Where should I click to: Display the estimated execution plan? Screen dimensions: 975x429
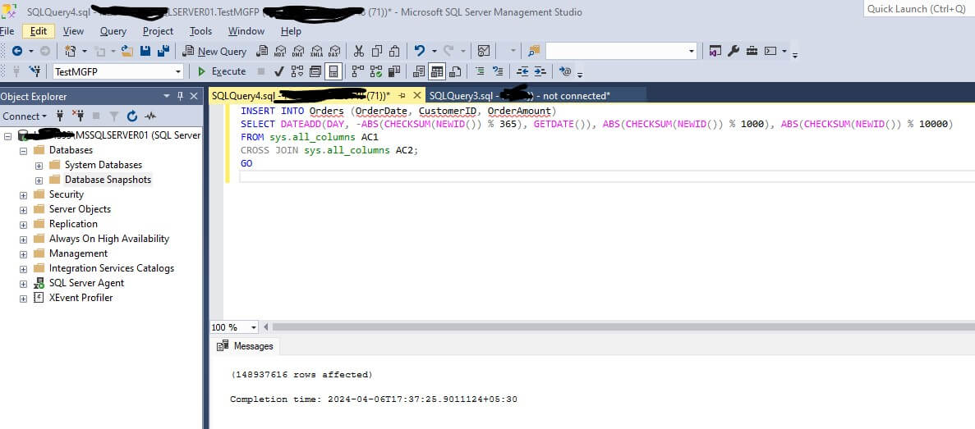pyautogui.click(x=298, y=71)
